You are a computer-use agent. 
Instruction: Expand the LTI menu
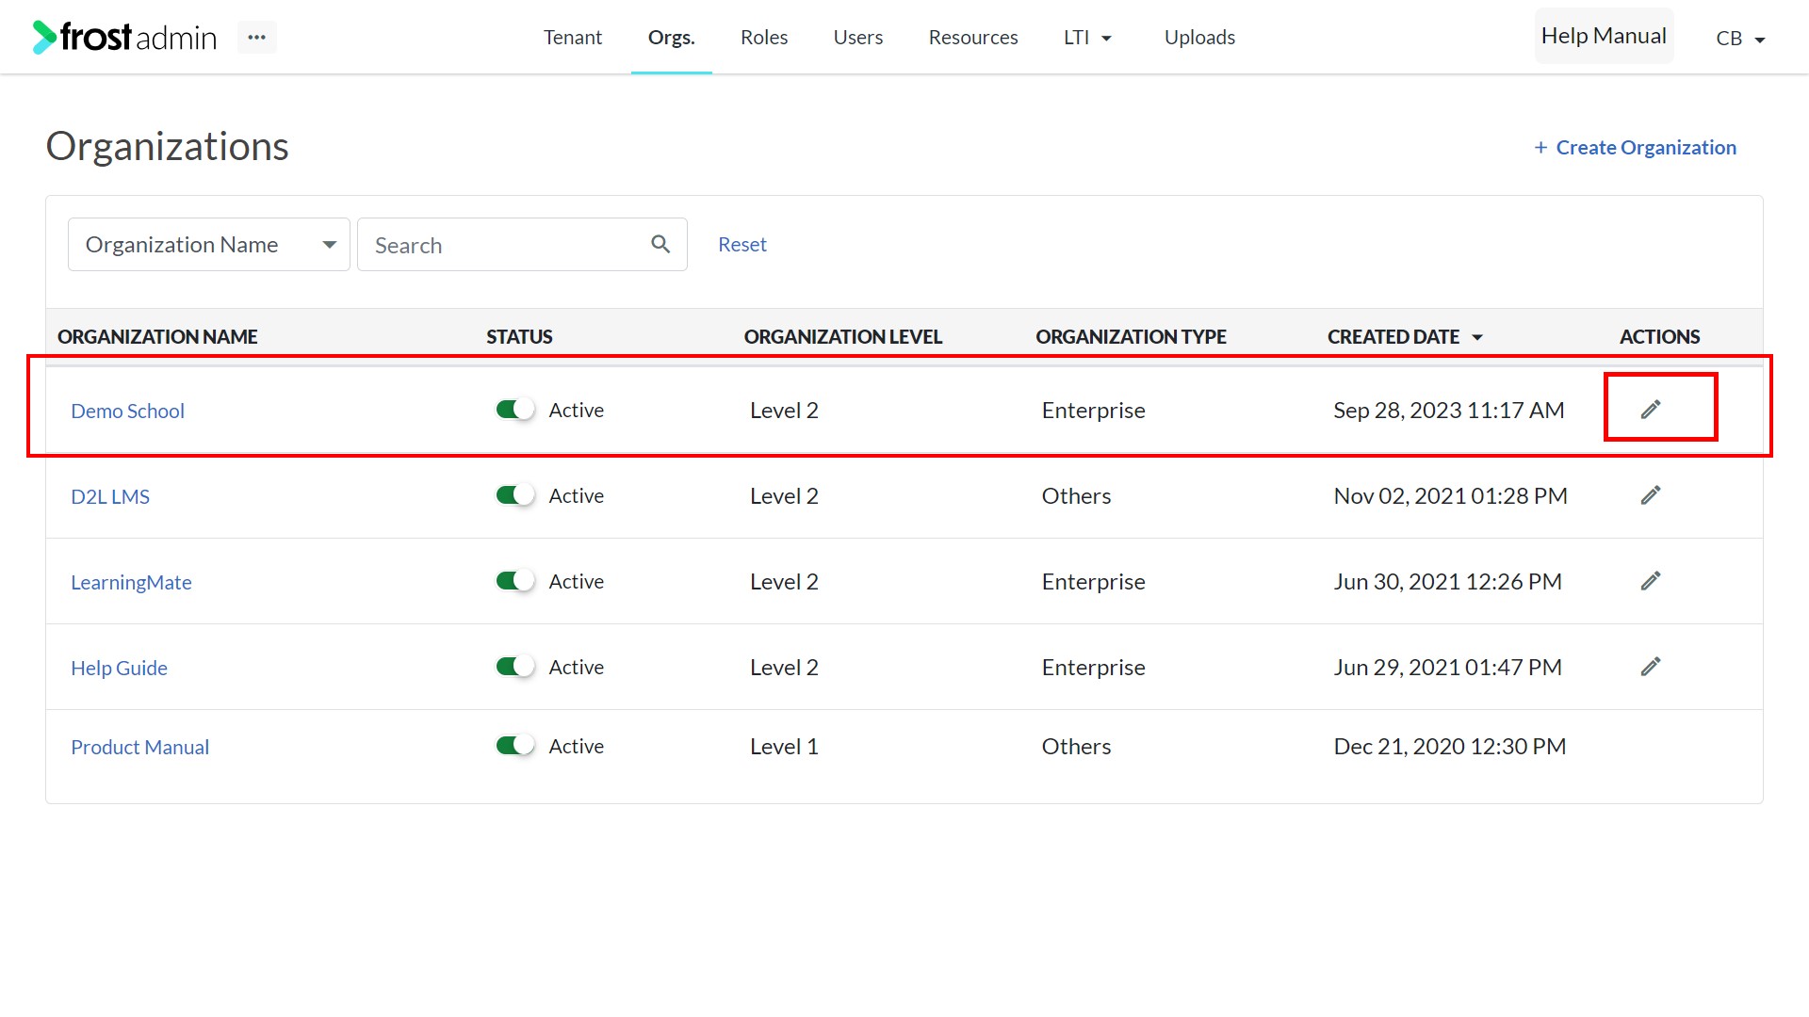pos(1087,38)
